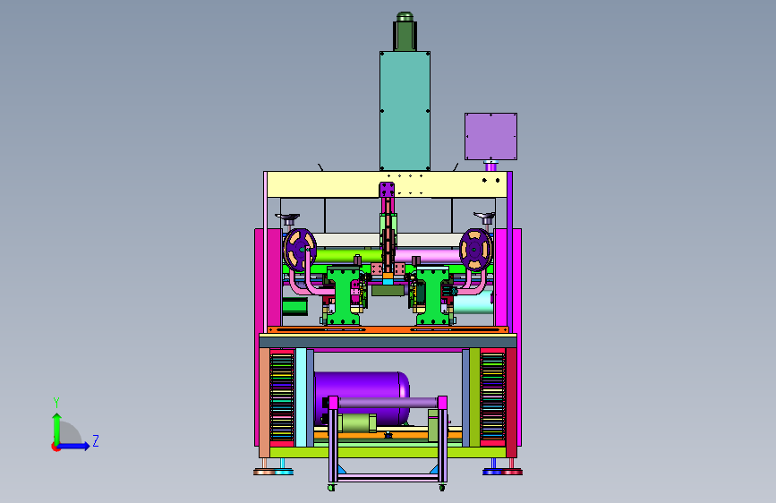Viewport: 776px width, 503px height.
Task: Select the left green T-shaped bracket
Action: pos(343,295)
